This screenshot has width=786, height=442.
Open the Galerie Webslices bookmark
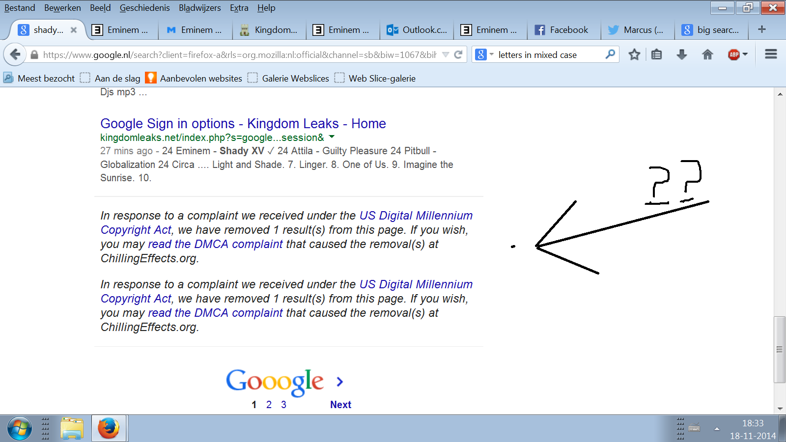(x=288, y=78)
